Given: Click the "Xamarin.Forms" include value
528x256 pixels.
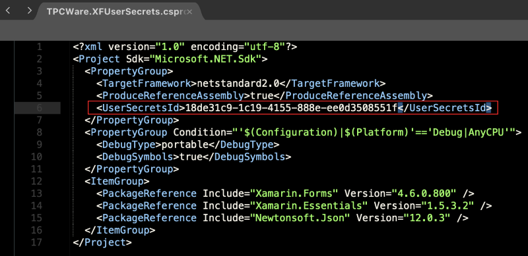Looking at the screenshot, I should (x=294, y=193).
